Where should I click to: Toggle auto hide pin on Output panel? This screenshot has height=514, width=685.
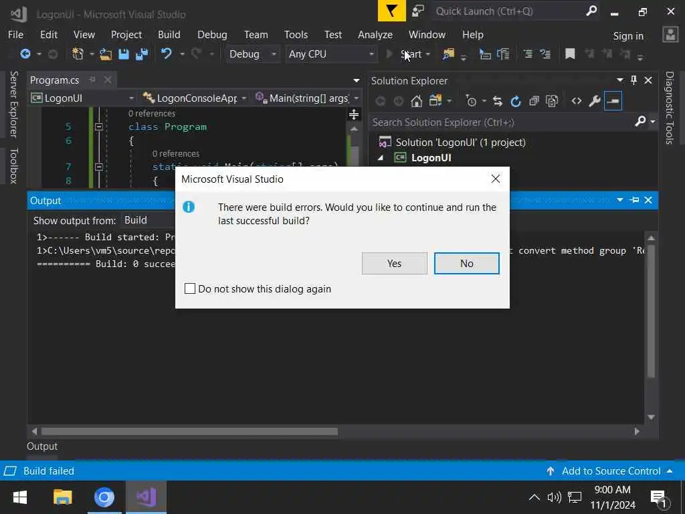coord(634,200)
